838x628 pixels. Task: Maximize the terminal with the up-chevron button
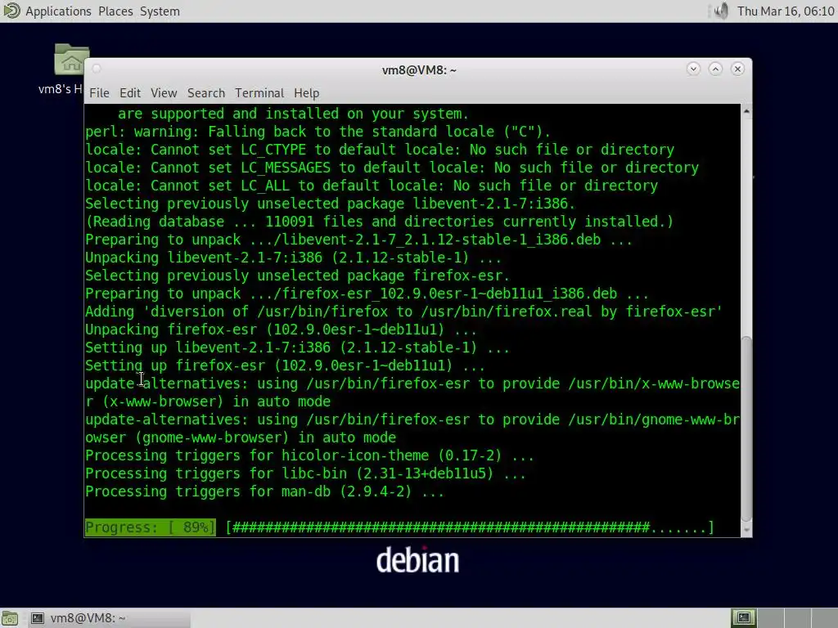coord(715,69)
